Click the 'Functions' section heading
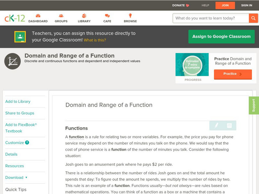Screen dimensions: 259x194 click(x=76, y=128)
